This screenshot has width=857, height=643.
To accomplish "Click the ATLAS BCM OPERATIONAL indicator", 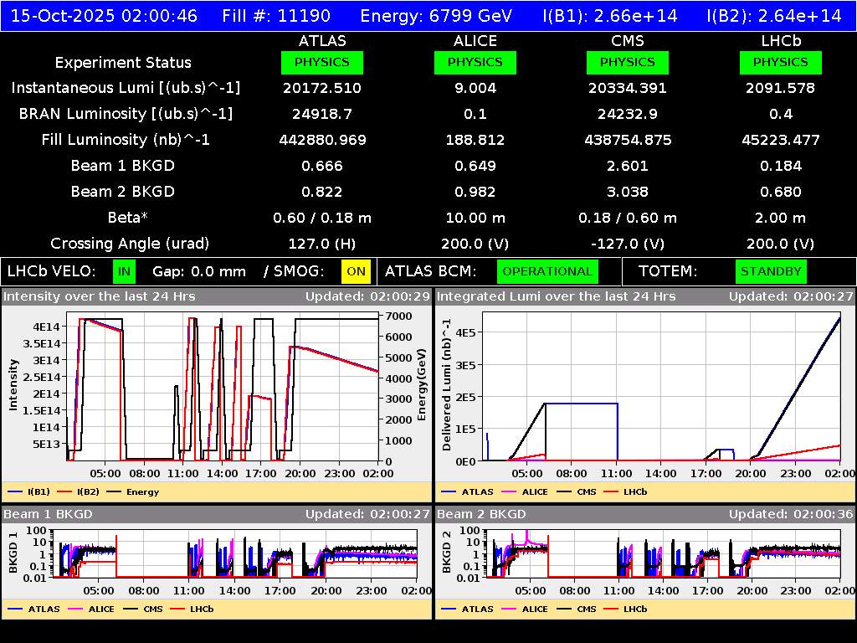I will (547, 271).
